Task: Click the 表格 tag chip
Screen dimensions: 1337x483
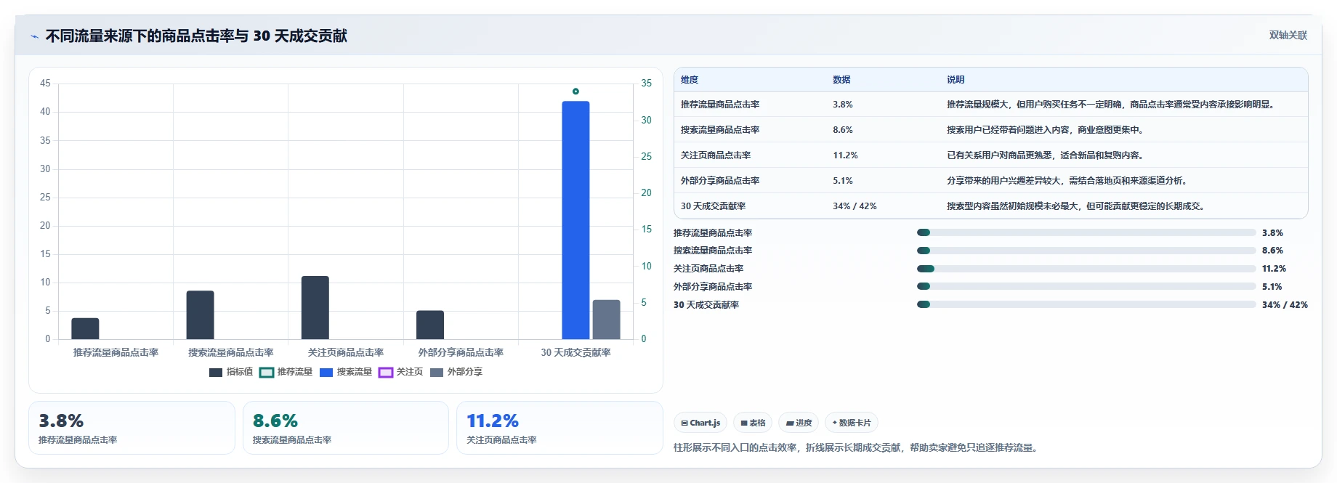Action: 753,423
